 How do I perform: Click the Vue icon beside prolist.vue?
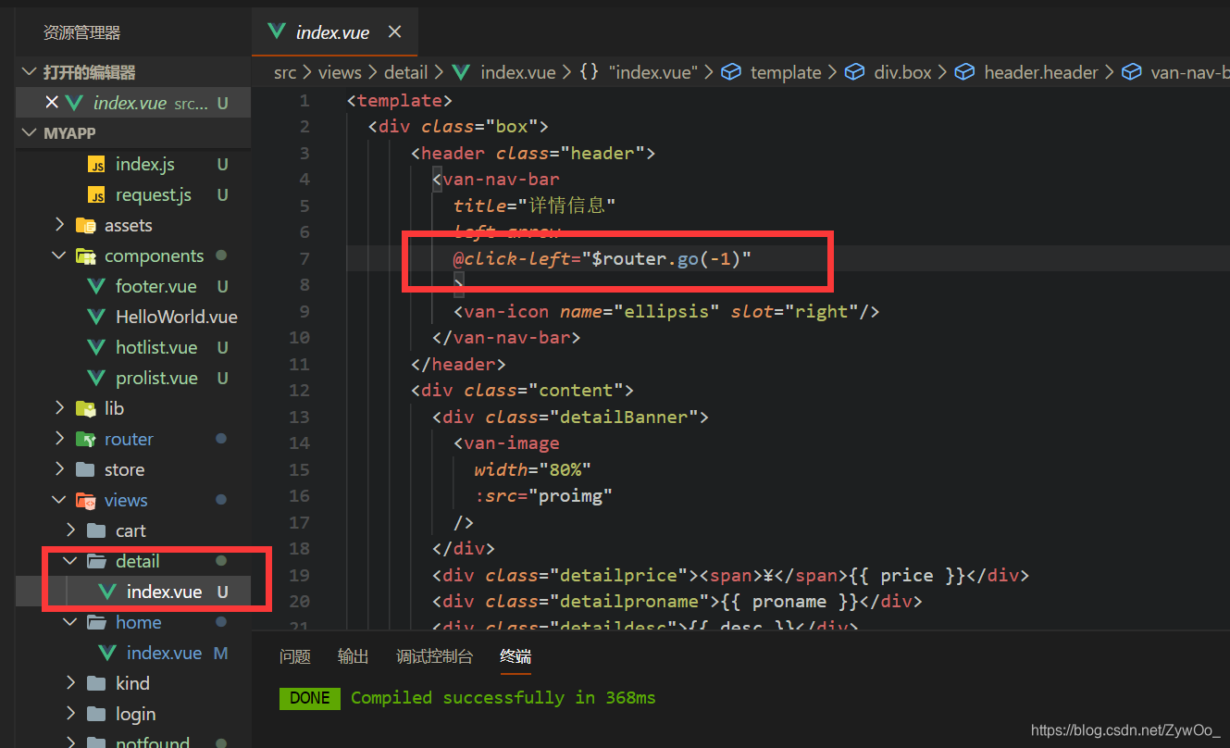96,378
